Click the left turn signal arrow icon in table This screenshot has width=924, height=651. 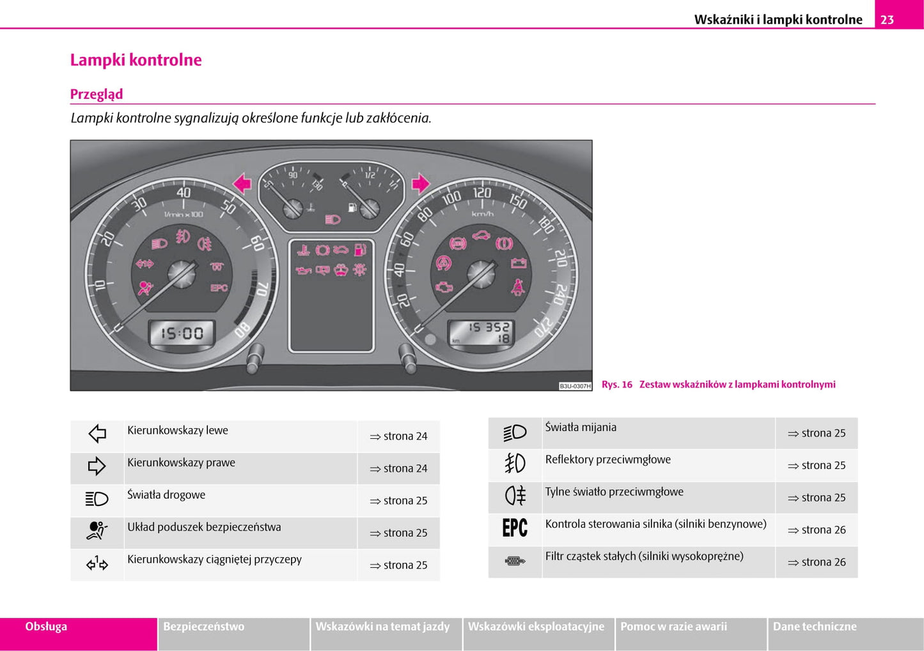coord(97,434)
